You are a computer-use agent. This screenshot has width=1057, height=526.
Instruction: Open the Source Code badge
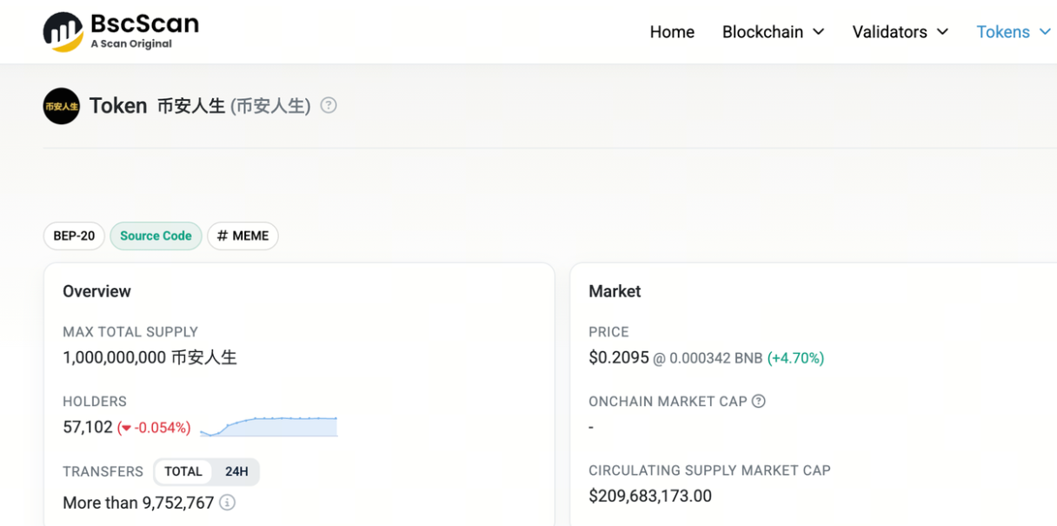156,236
